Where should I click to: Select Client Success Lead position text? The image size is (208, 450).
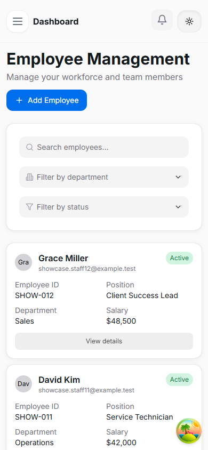click(142, 295)
